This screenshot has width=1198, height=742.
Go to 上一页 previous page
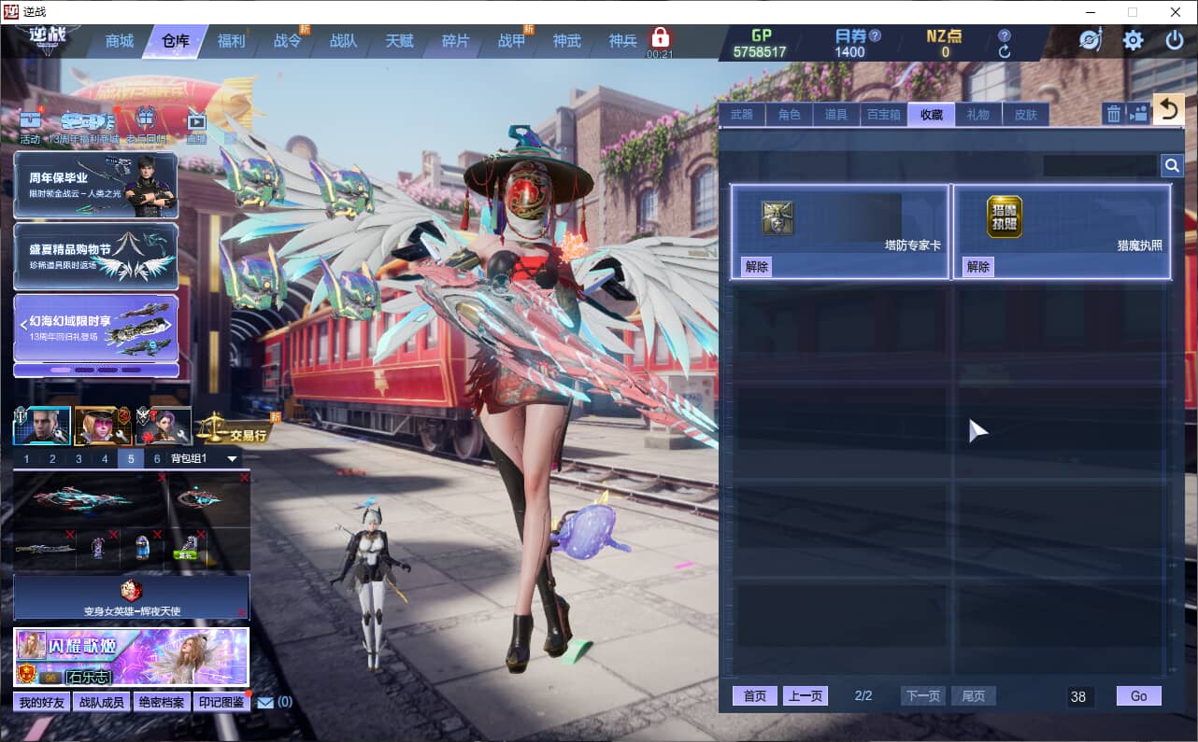tap(805, 696)
